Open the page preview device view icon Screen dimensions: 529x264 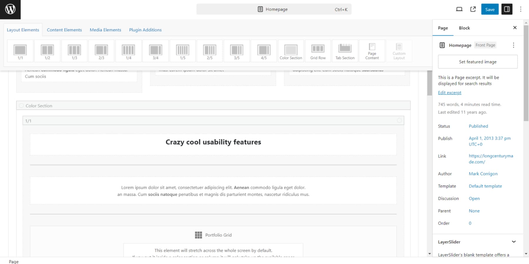459,9
